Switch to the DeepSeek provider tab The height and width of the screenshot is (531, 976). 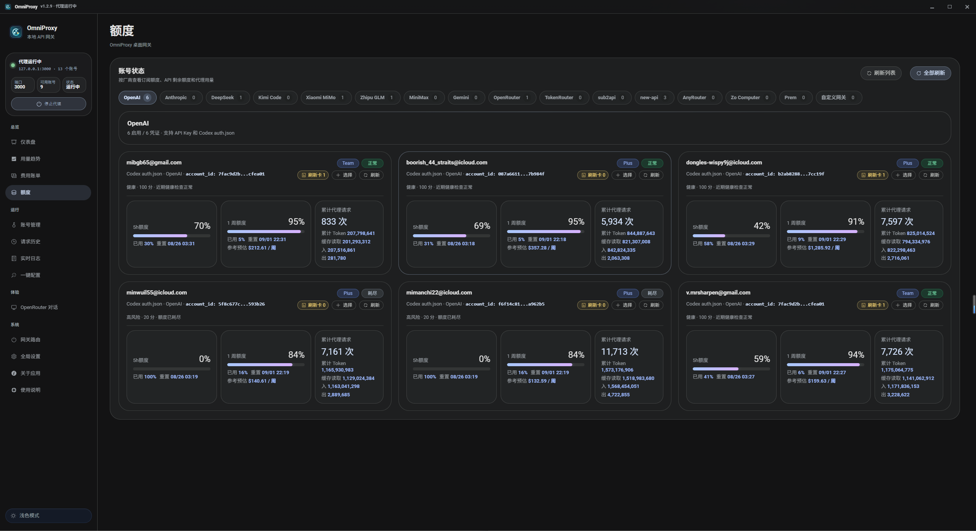coord(228,98)
